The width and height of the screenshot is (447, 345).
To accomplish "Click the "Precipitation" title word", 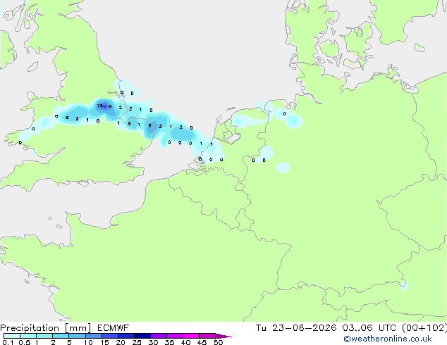I will [30, 328].
